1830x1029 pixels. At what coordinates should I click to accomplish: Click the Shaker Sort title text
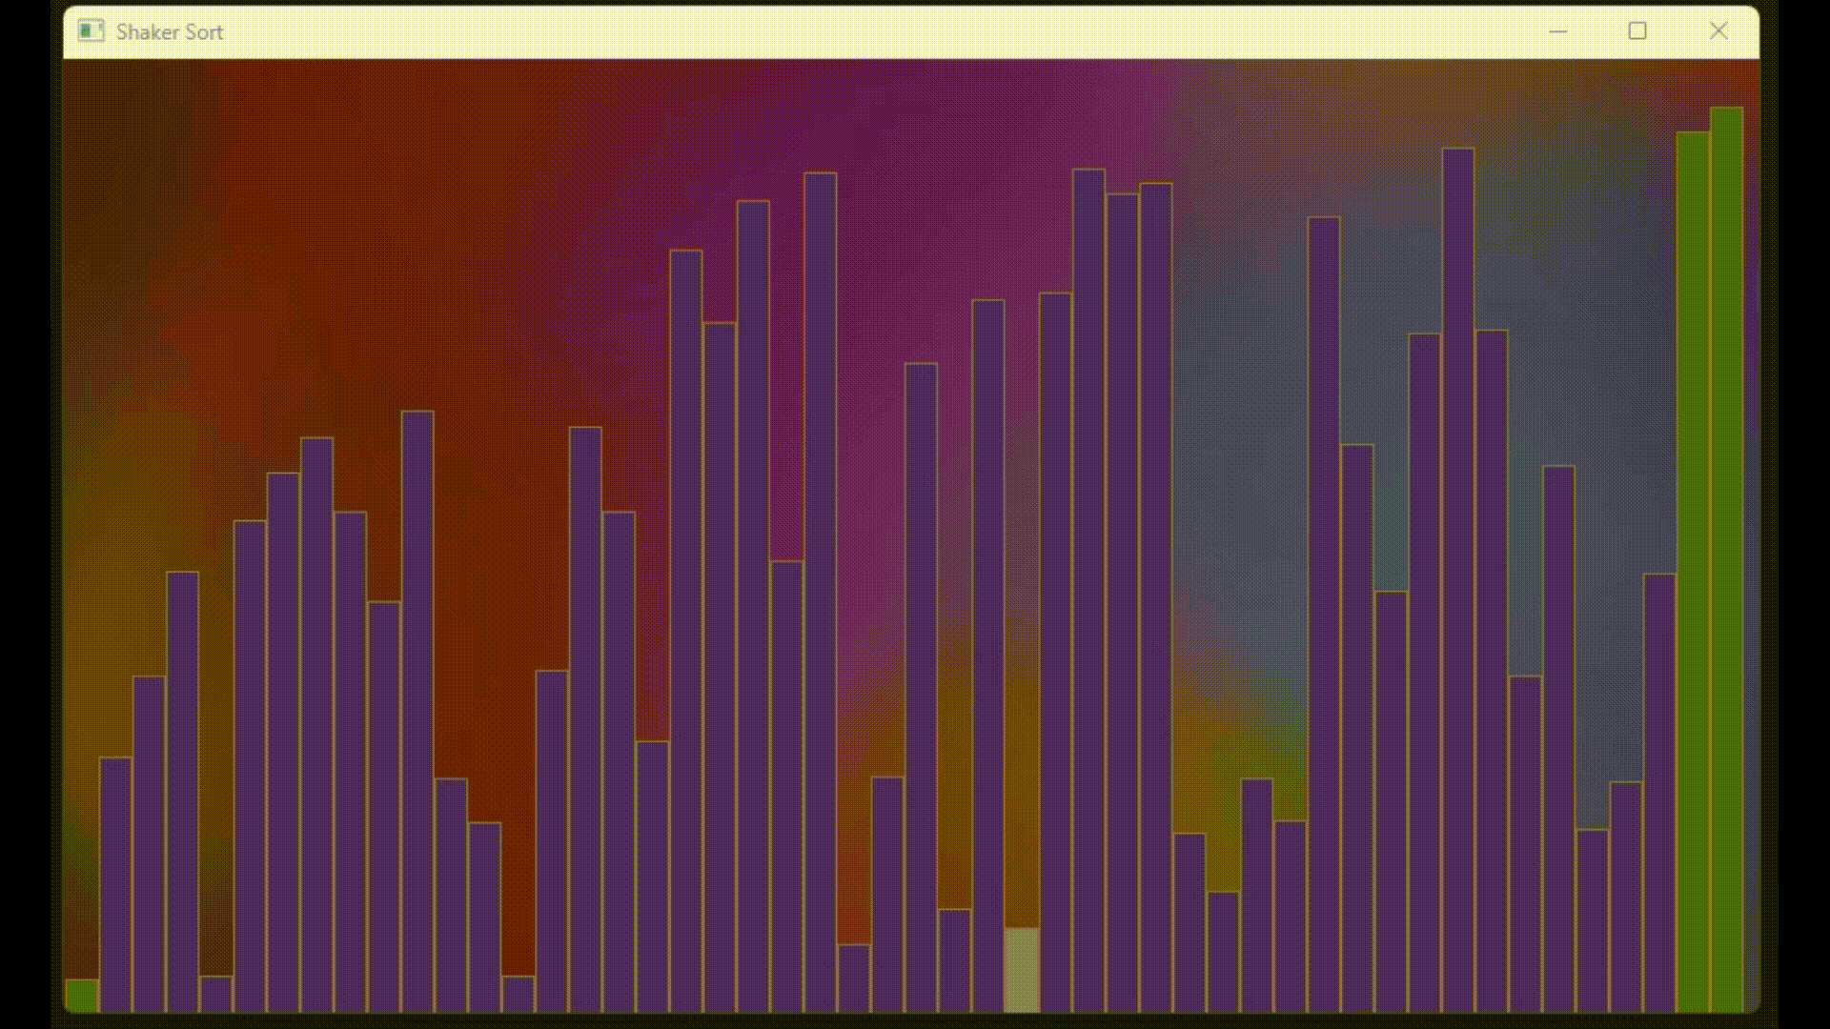pos(168,31)
